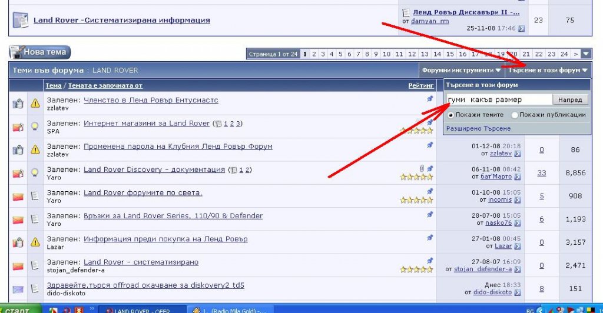The height and width of the screenshot is (313, 603).
Task: Click the Нова тема new topic button
Action: [40, 52]
